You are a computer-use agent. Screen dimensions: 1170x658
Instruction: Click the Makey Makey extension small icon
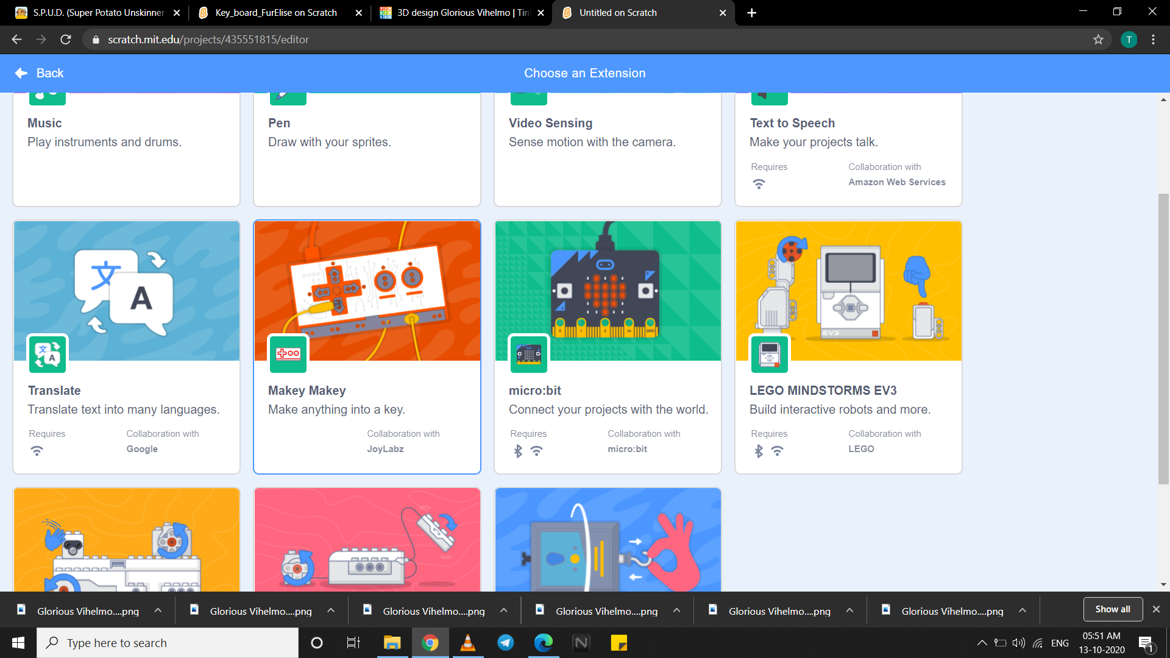pos(288,354)
